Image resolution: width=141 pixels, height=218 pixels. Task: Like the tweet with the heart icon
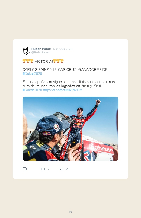pyautogui.click(x=61, y=169)
